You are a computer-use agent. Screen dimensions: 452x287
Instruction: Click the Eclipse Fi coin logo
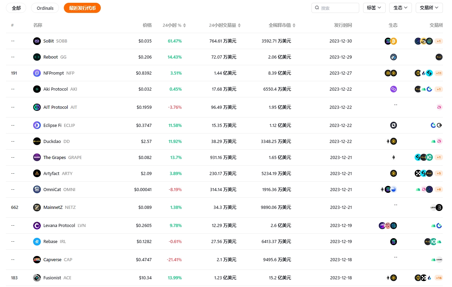(x=37, y=126)
